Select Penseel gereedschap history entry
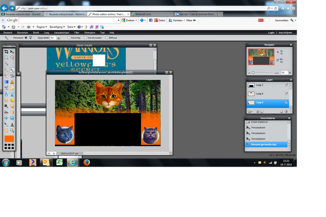Image resolution: width=326 pixels, height=217 pixels. [x=266, y=145]
